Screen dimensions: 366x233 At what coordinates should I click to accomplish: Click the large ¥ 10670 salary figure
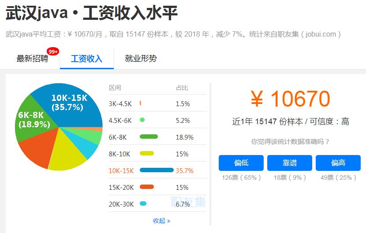[290, 99]
